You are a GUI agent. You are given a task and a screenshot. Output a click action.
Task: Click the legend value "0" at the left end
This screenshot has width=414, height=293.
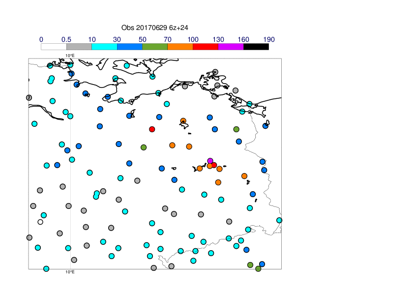click(x=41, y=40)
